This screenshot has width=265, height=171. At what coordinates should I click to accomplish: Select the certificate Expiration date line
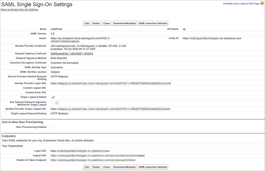click(x=73, y=49)
